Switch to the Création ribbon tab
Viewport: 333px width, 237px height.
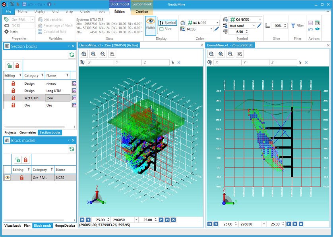coord(141,11)
